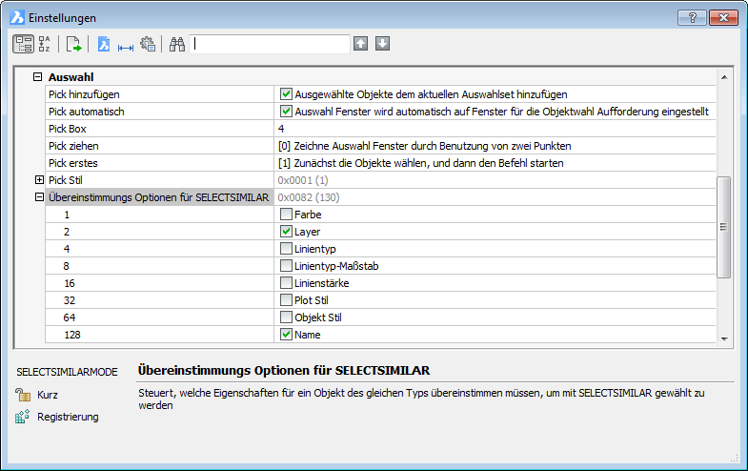The height and width of the screenshot is (471, 748).
Task: Open the program options gear icon
Action: click(x=147, y=44)
